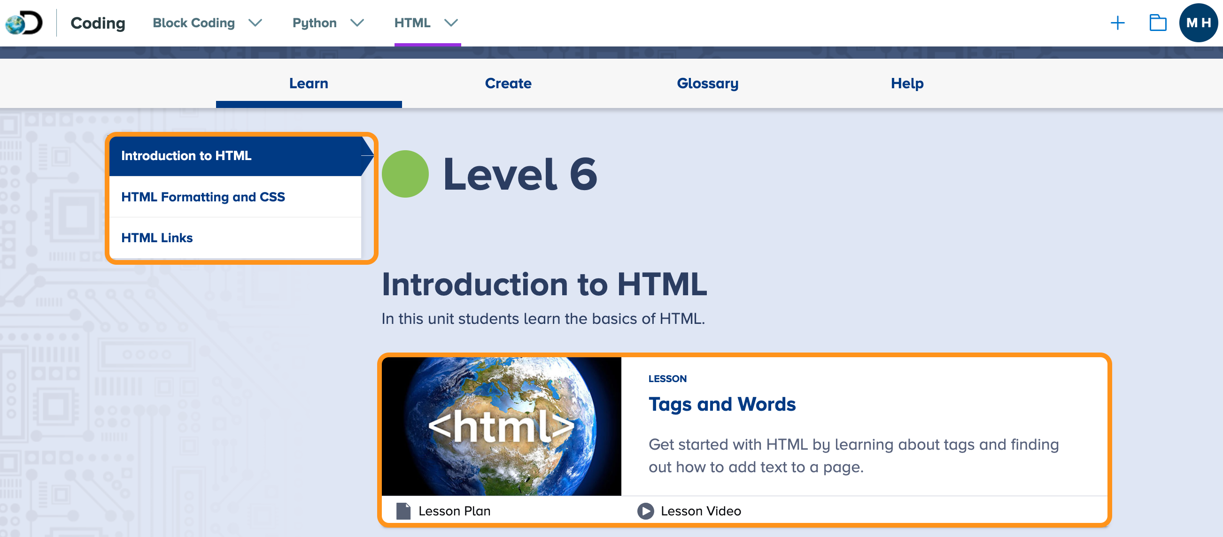Click the html globe lesson thumbnail
The height and width of the screenshot is (537, 1223).
tap(501, 426)
